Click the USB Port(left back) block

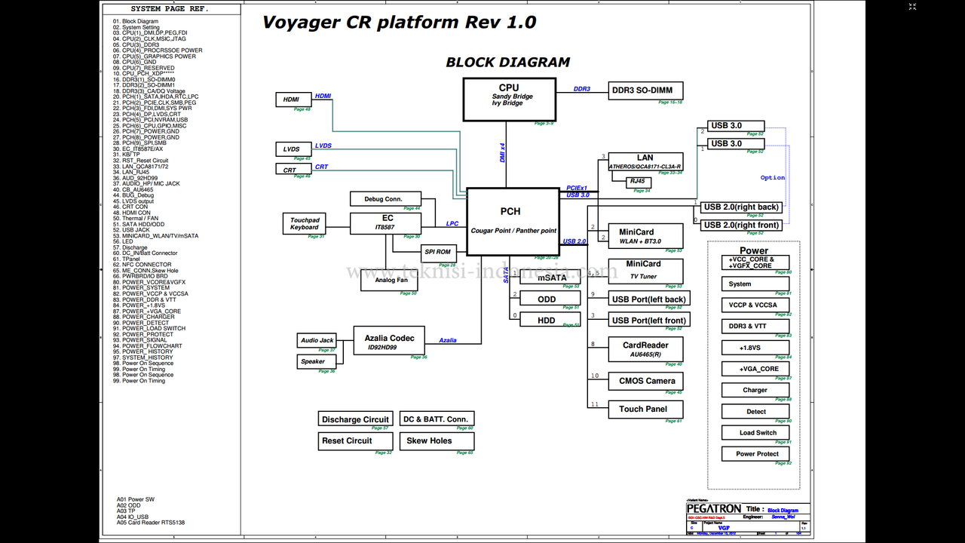649,299
